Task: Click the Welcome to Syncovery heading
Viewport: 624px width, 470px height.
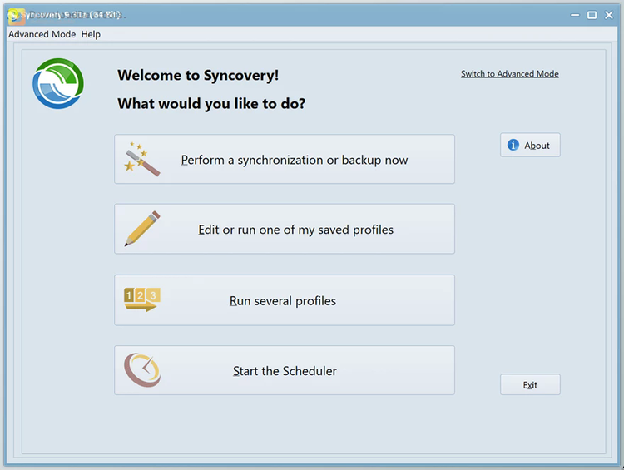Action: coord(198,76)
